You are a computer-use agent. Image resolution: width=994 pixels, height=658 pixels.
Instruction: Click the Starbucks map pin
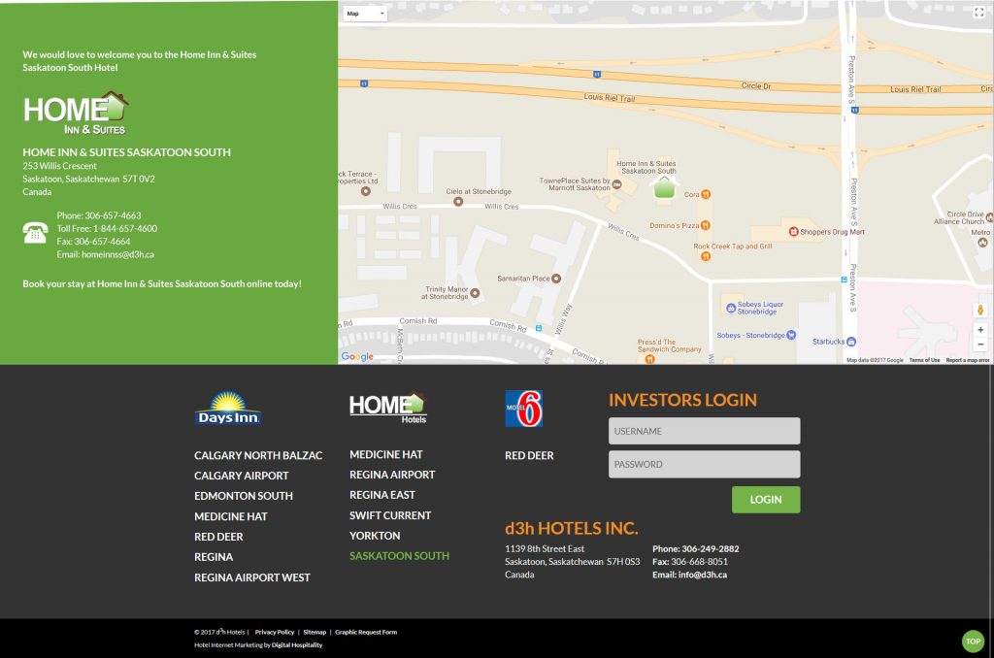click(x=851, y=341)
